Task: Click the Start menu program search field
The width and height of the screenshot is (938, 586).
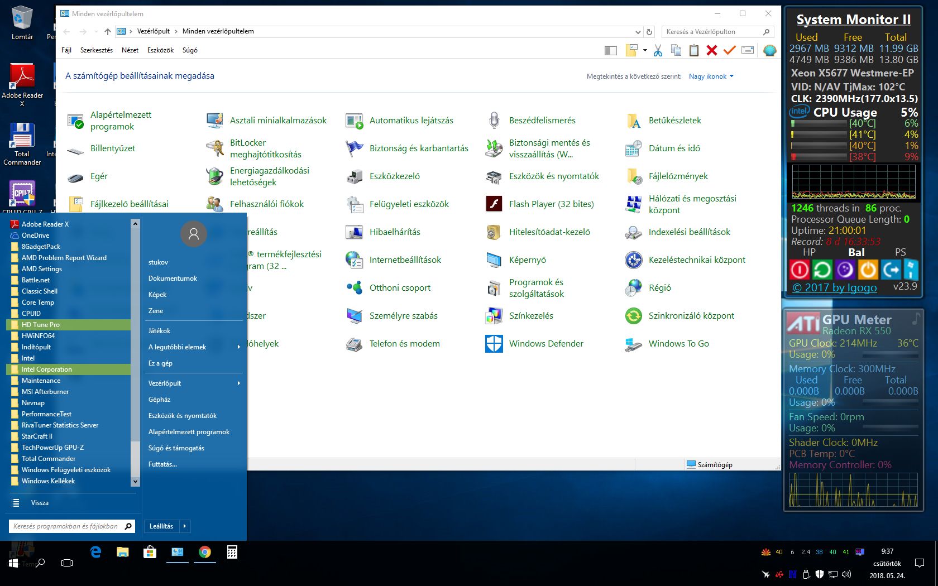Action: point(66,526)
